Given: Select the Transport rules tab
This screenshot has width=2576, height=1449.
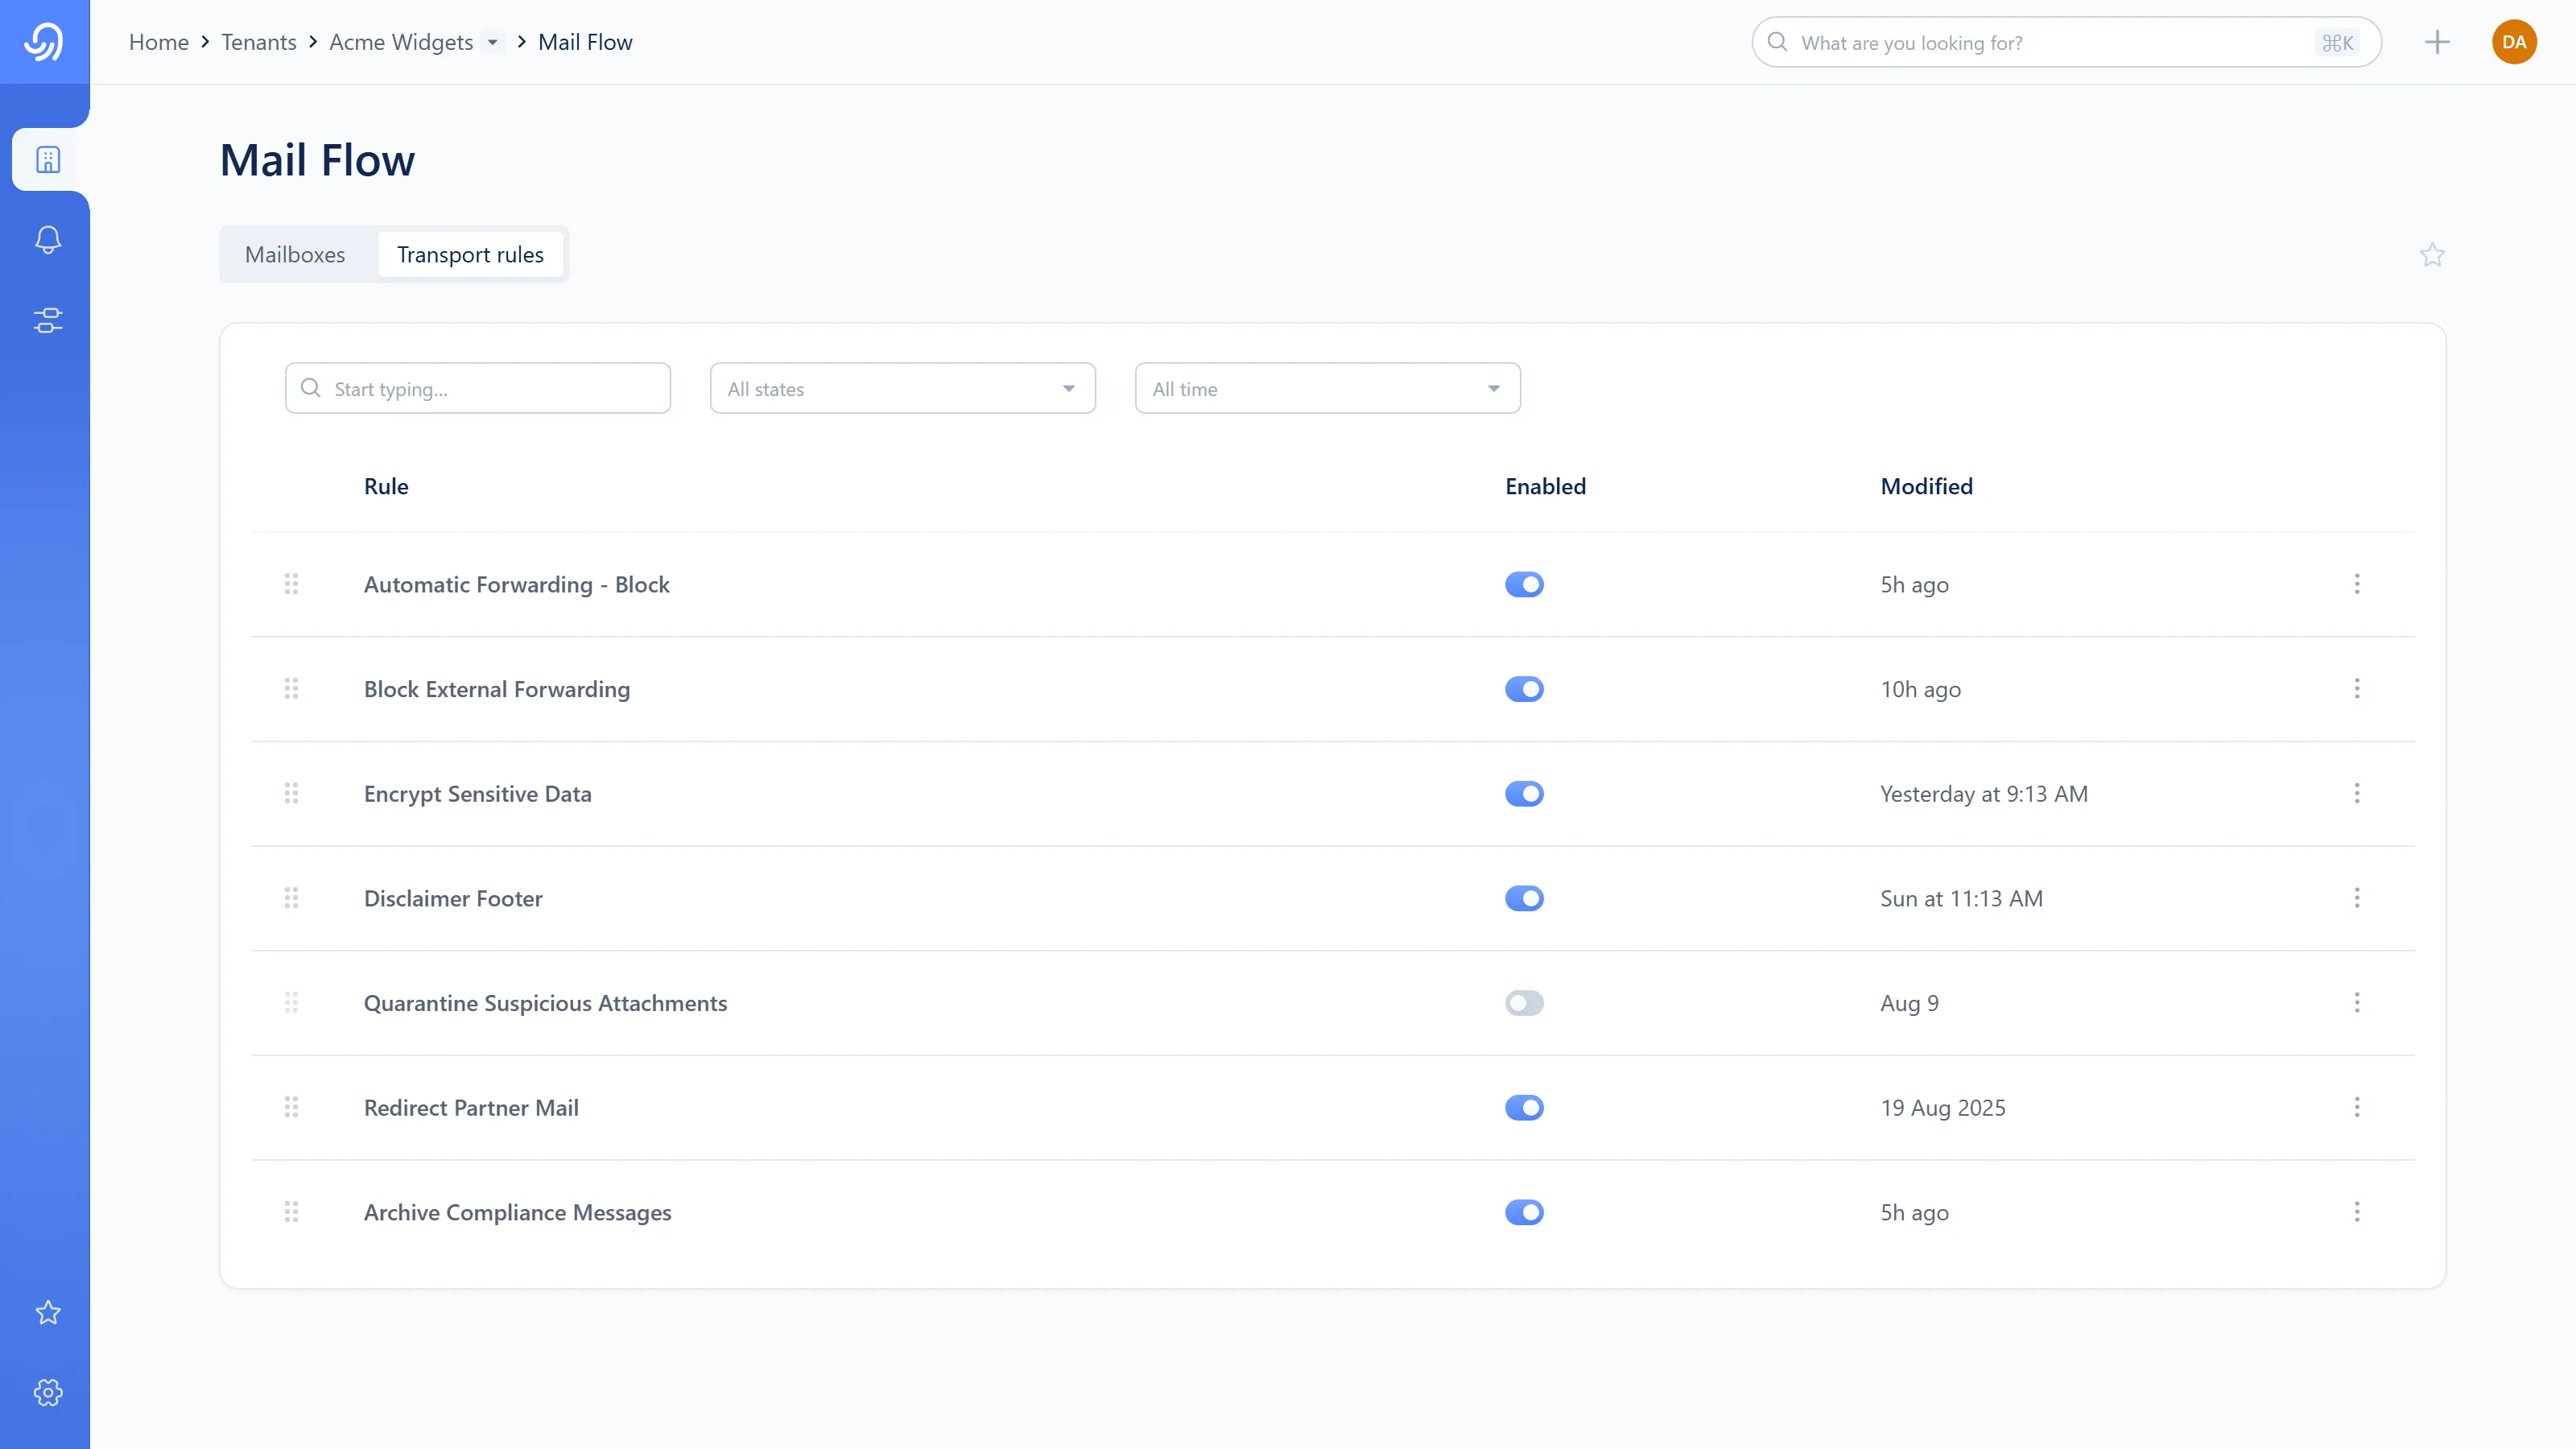Looking at the screenshot, I should [x=470, y=255].
